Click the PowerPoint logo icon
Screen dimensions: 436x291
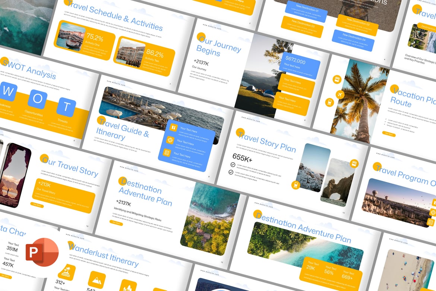(x=42, y=252)
